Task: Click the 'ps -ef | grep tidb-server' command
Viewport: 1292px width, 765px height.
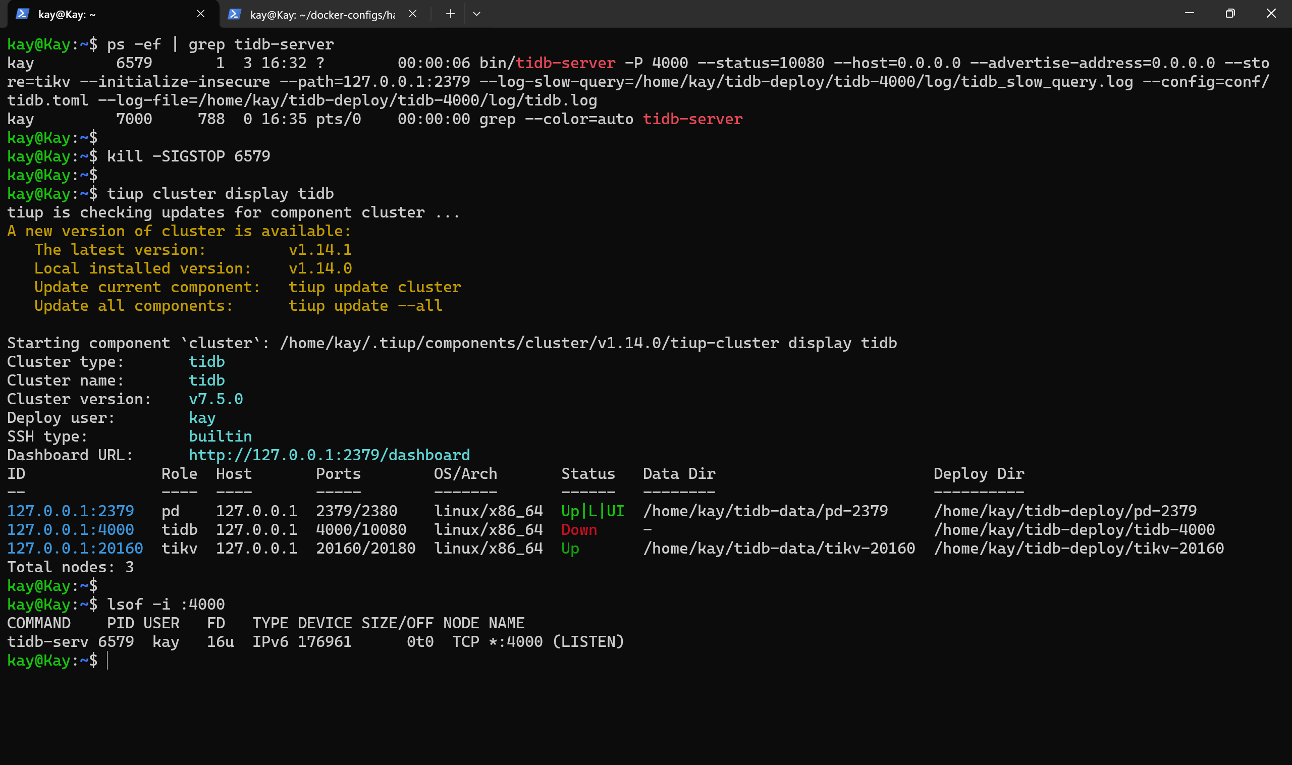Action: pos(221,44)
